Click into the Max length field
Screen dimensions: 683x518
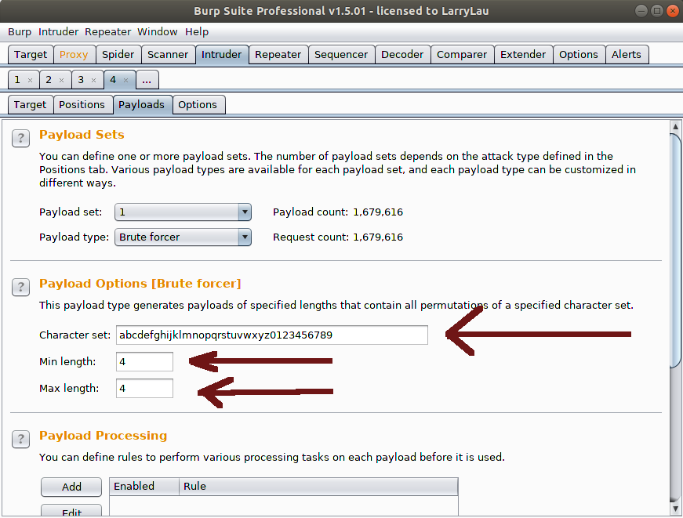[144, 388]
